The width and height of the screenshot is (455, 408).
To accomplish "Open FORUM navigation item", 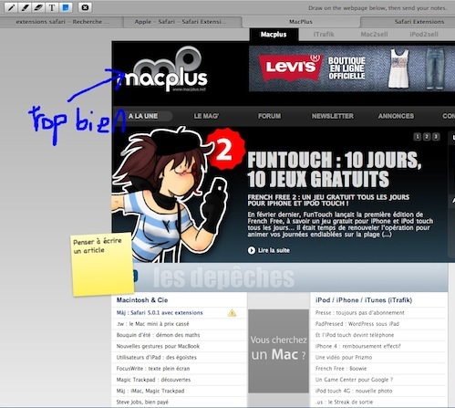I will 269,116.
